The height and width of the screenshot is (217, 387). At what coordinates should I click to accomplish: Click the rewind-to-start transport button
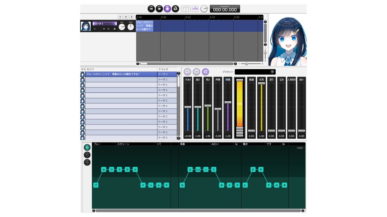151,9
